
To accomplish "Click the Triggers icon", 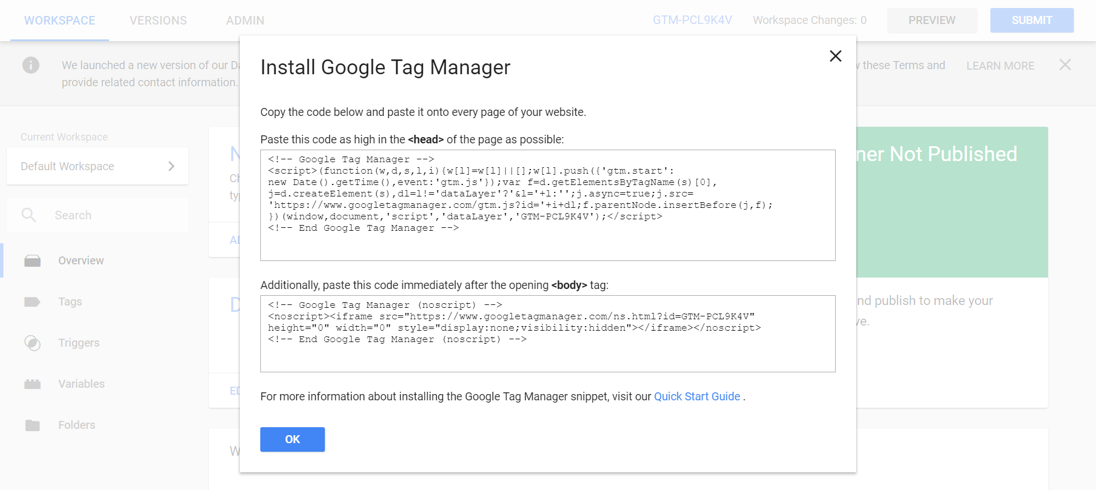I will pyautogui.click(x=33, y=343).
